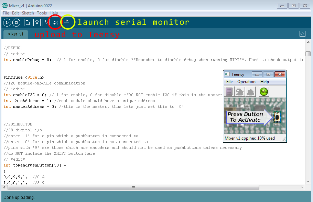This screenshot has height=202, width=313.
Task: Open HEX file icon in Teensy loader
Action: click(229, 92)
